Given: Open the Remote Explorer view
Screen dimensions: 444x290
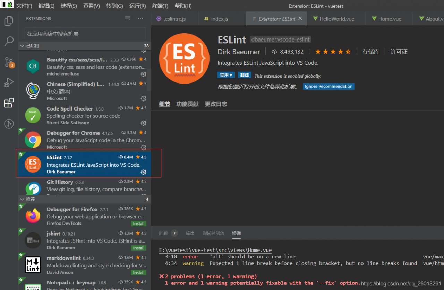Looking at the screenshot, I should coord(9,124).
